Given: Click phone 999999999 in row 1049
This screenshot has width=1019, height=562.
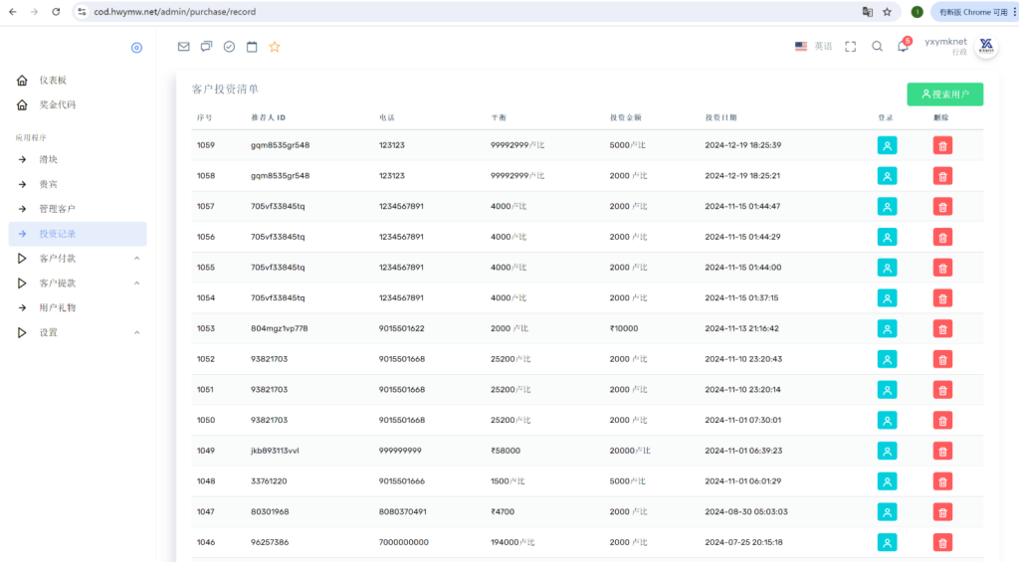Looking at the screenshot, I should click(x=400, y=451).
